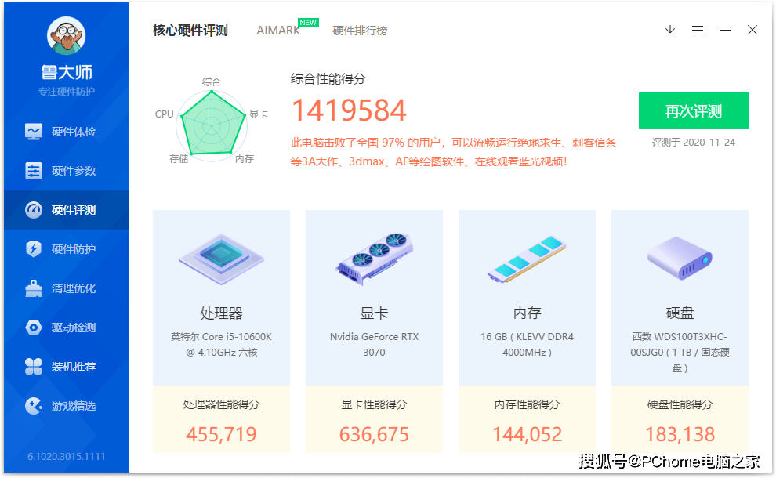This screenshot has width=776, height=478.
Task: Click version number 6.1020.3015.1111
Action: click(x=67, y=456)
